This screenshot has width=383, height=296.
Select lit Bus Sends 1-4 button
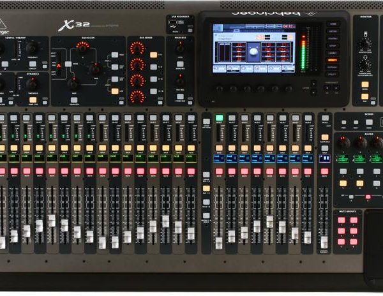(x=153, y=55)
